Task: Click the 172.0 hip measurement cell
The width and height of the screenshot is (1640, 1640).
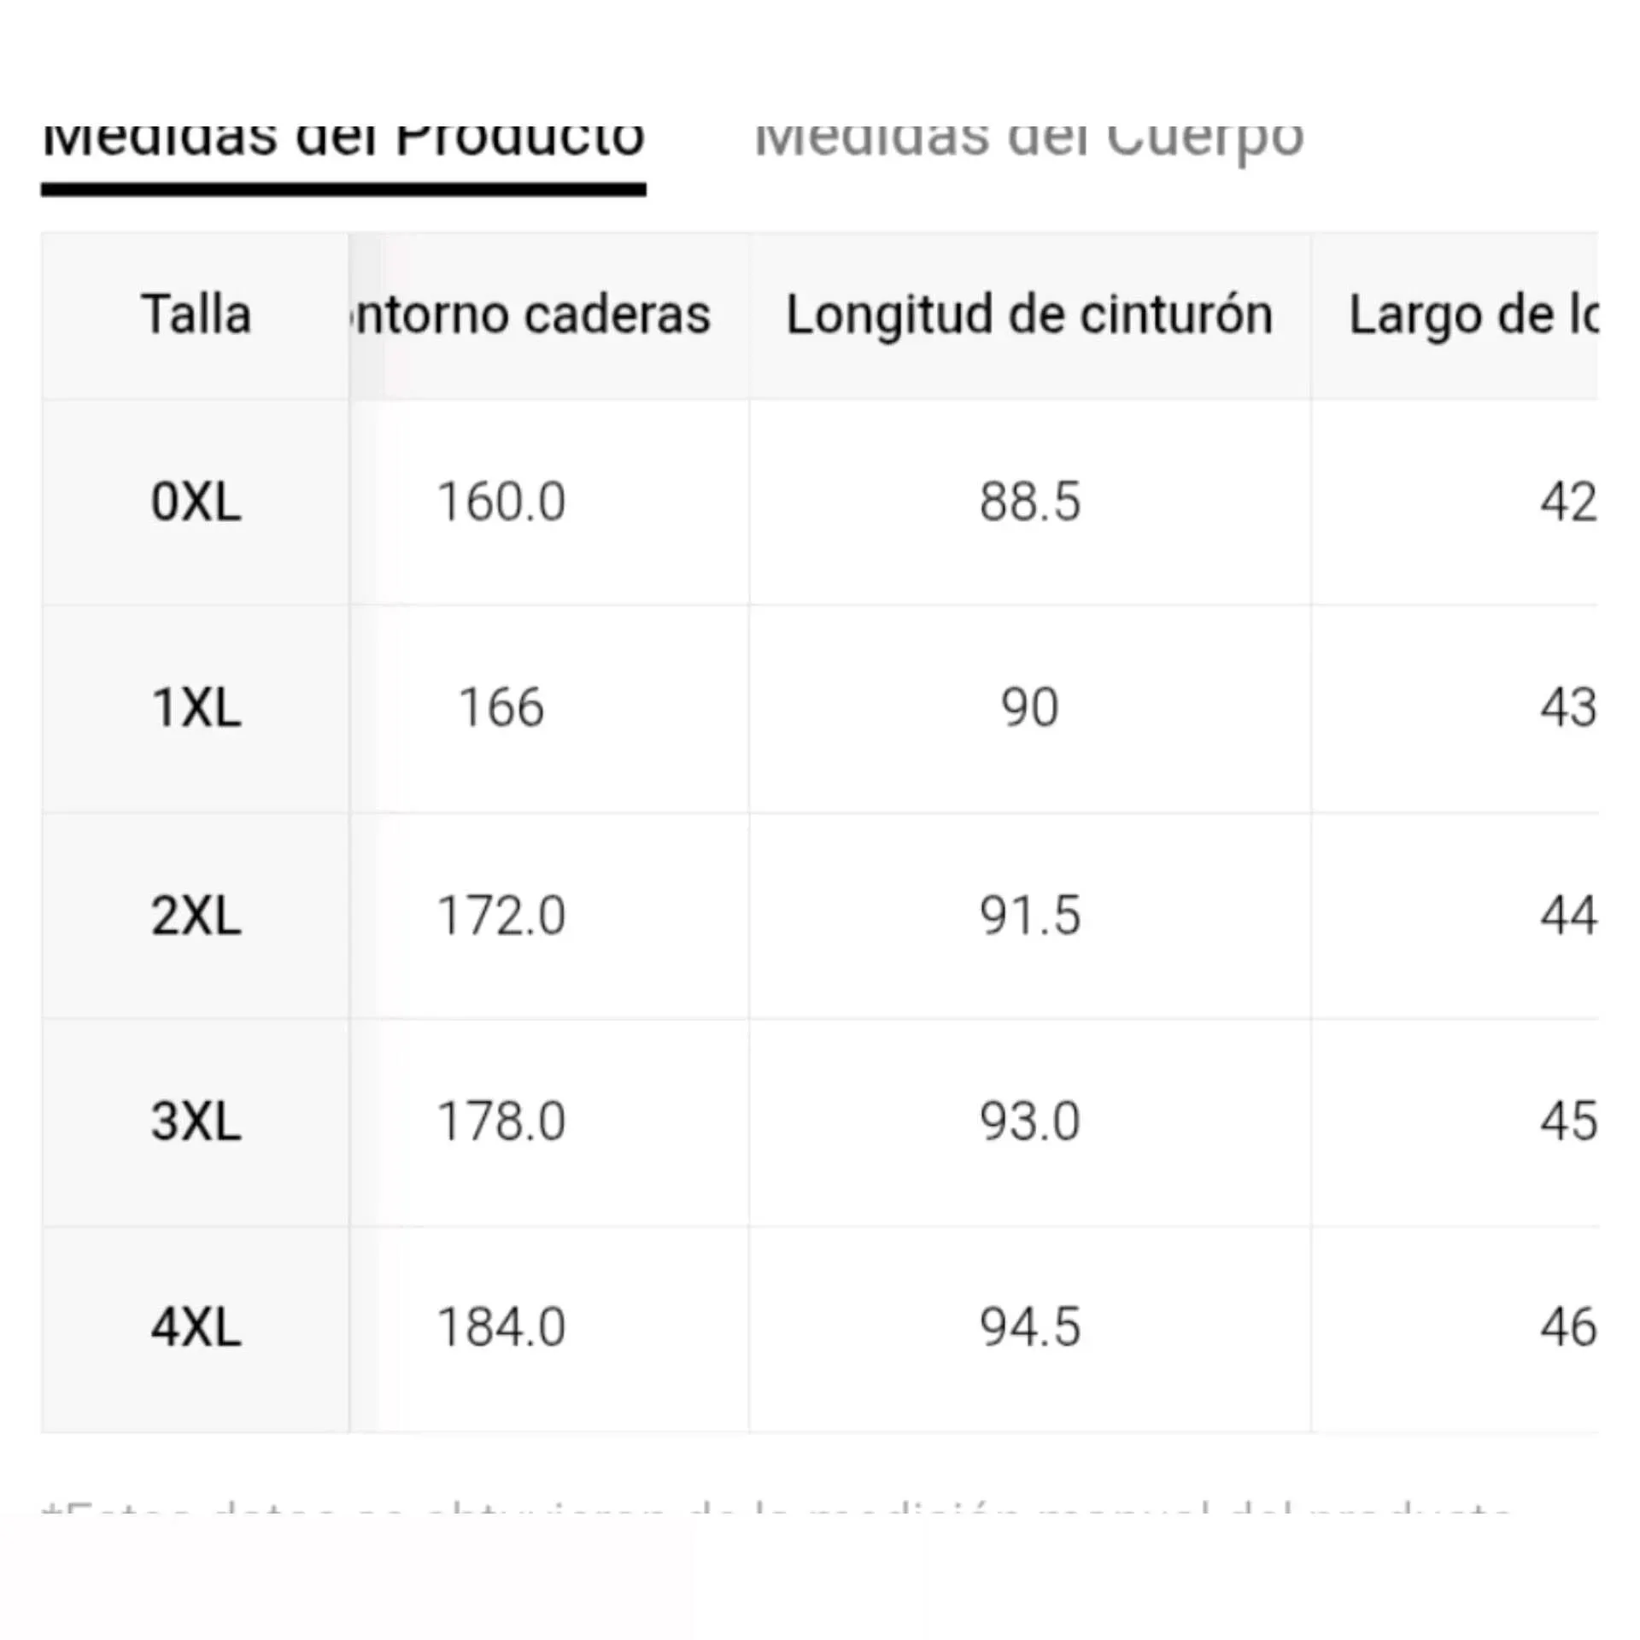Action: pos(501,916)
